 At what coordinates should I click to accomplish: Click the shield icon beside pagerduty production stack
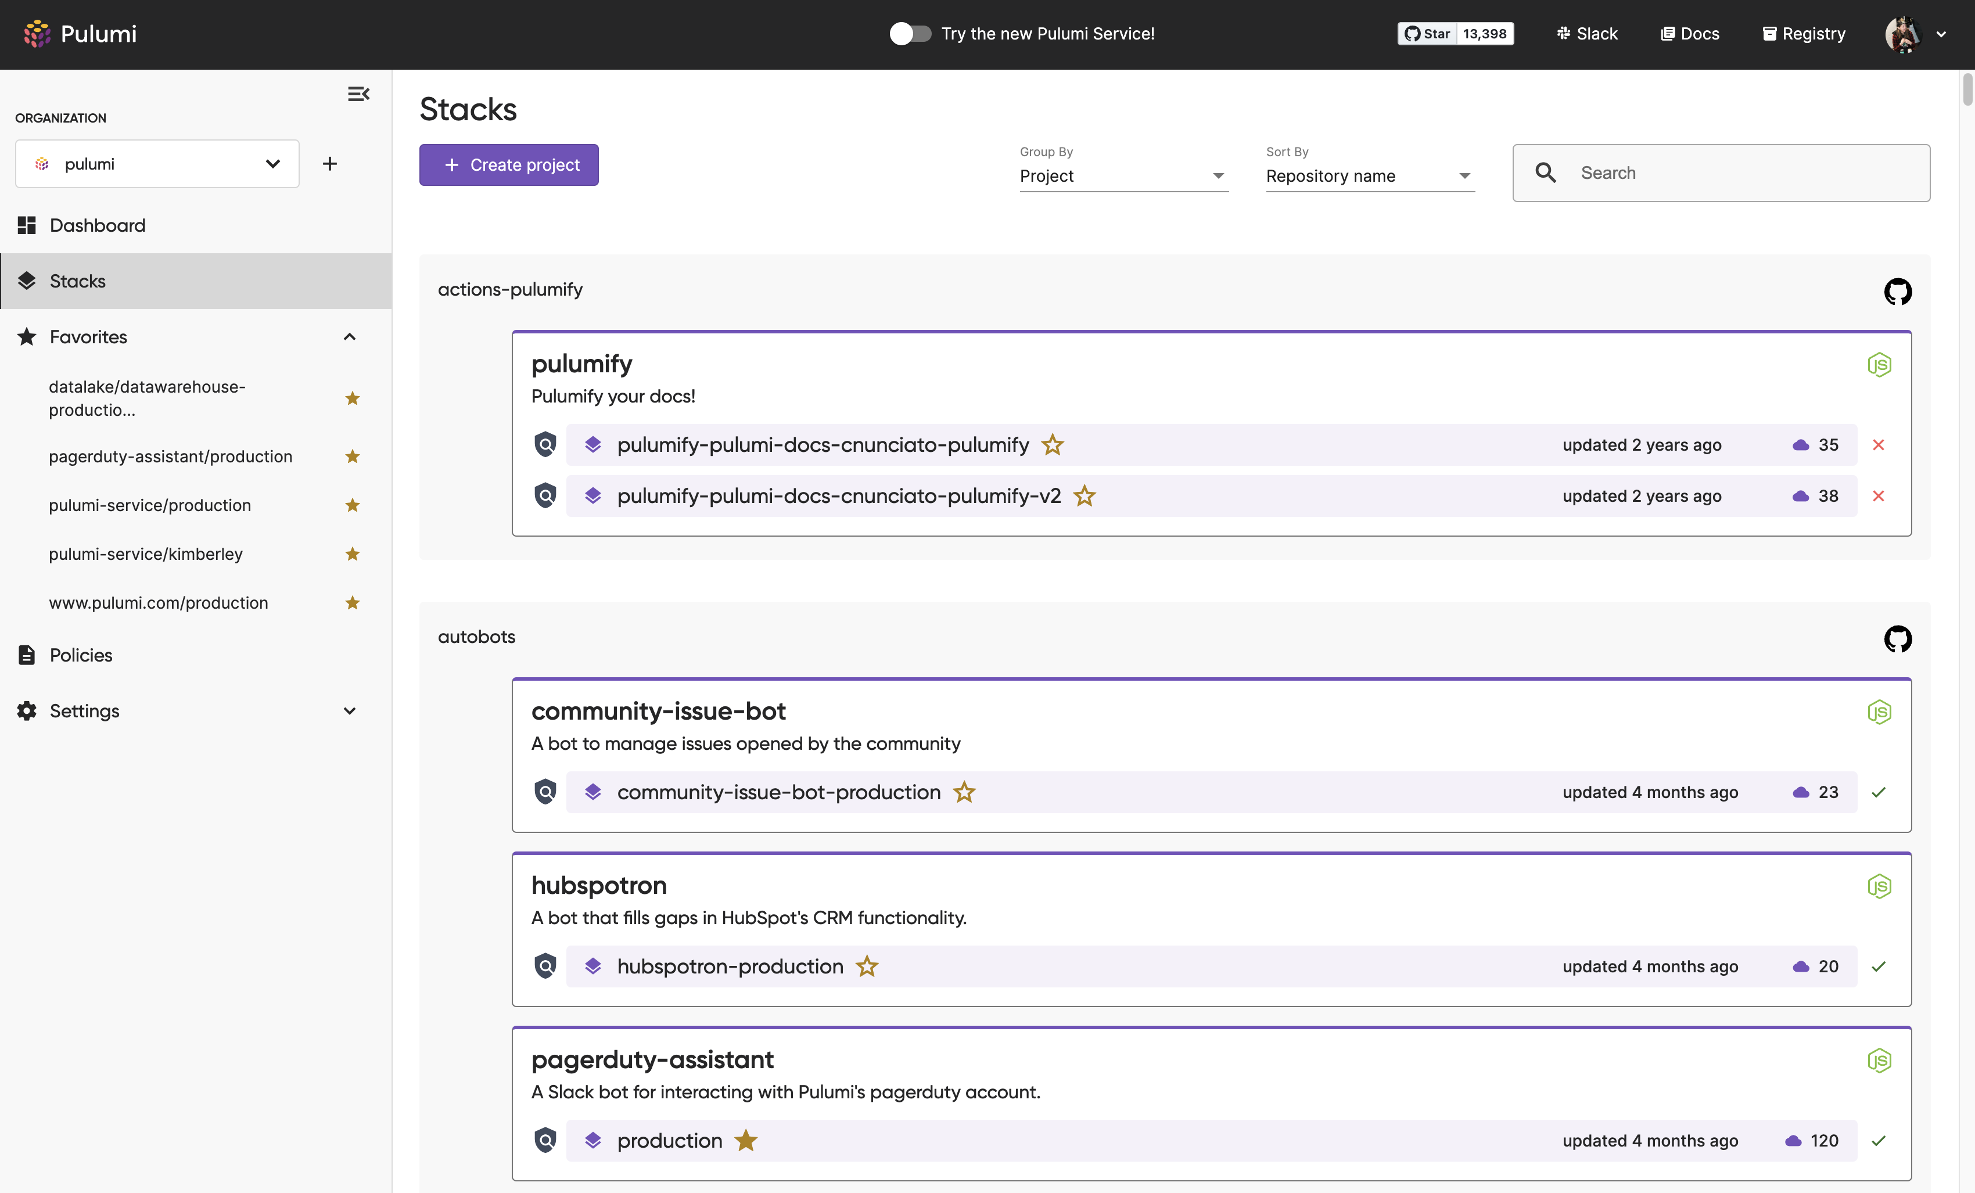coord(545,1140)
